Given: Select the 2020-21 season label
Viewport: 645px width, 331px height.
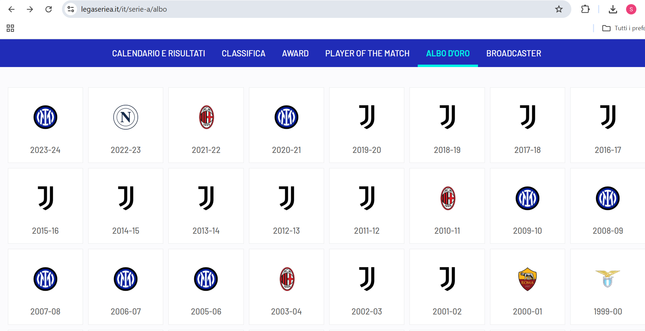Looking at the screenshot, I should tap(287, 150).
